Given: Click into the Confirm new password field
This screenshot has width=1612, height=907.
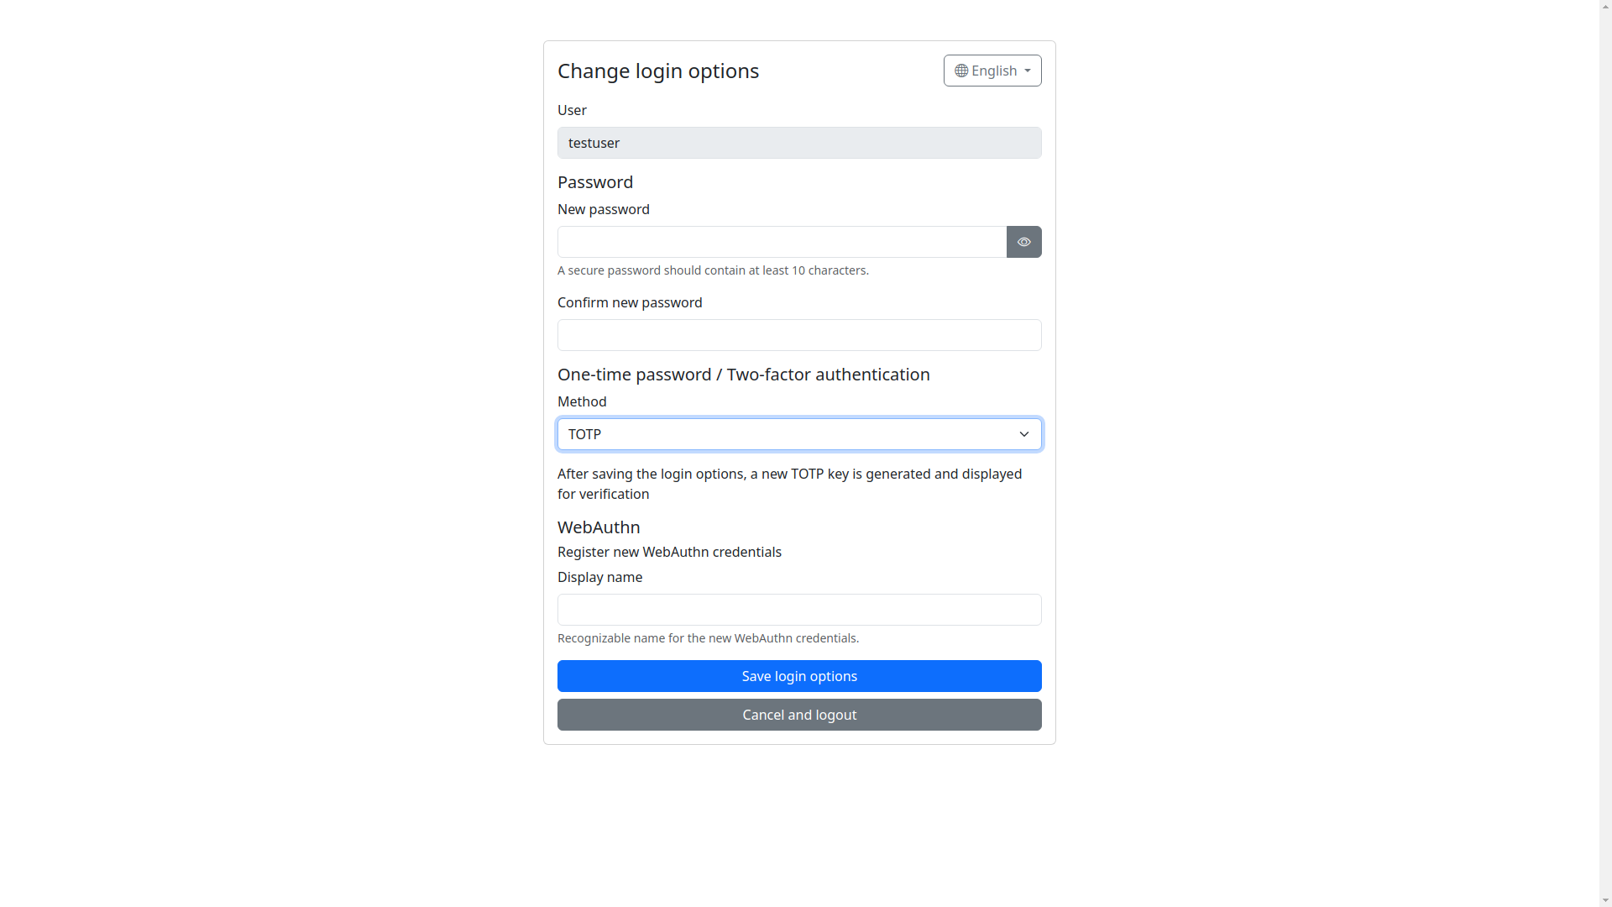Looking at the screenshot, I should [x=798, y=335].
